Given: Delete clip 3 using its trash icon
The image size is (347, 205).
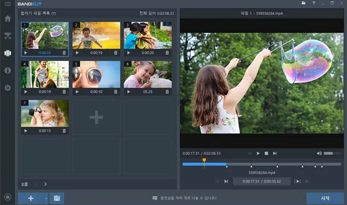Looking at the screenshot, I should [x=167, y=53].
